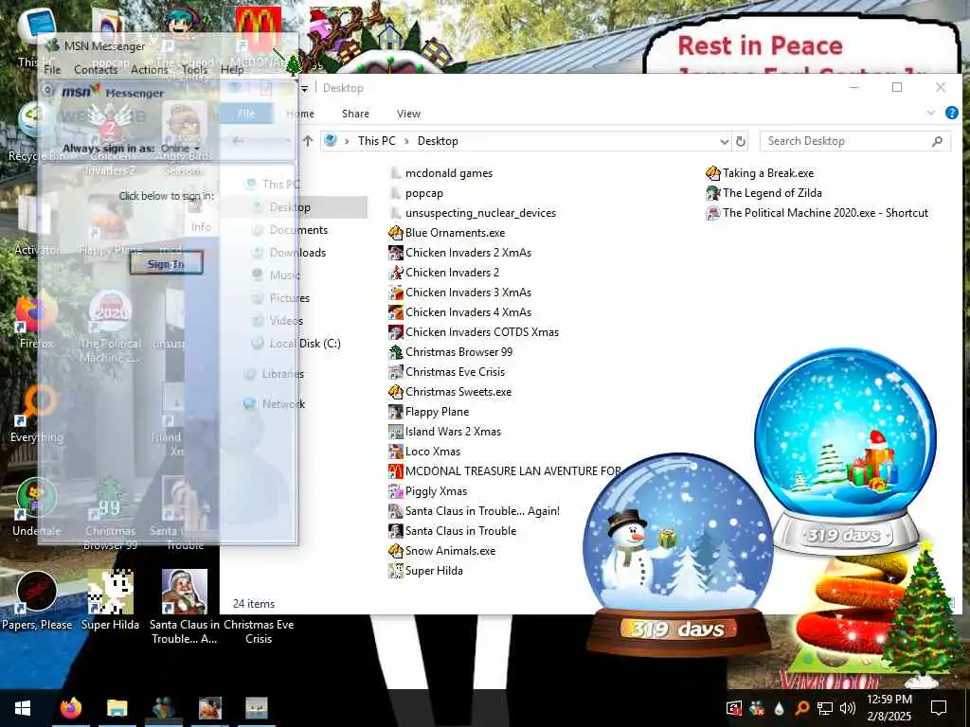The width and height of the screenshot is (970, 727).
Task: Select Snow Animals.exe file icon
Action: pos(395,551)
